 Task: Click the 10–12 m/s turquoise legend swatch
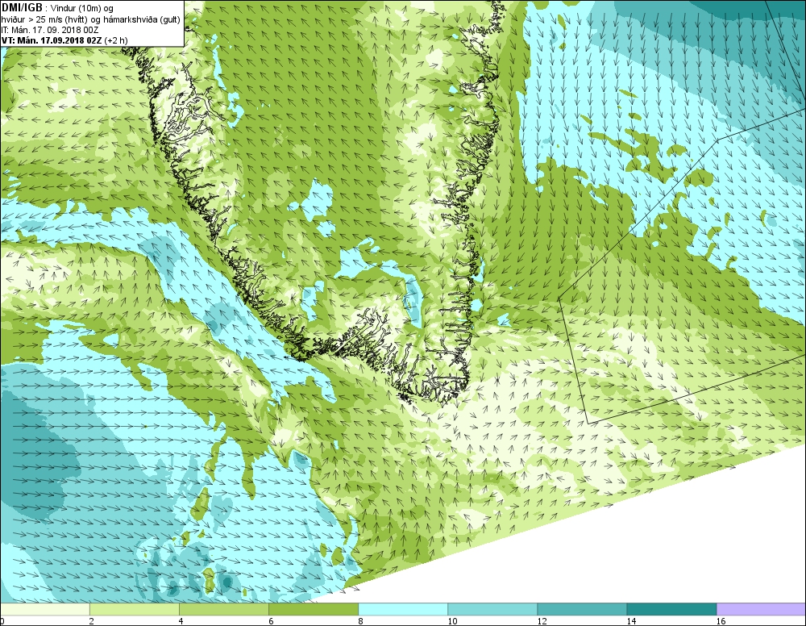[x=492, y=609]
